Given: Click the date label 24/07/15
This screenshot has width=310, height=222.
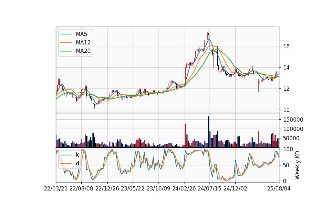Looking at the screenshot, I should (x=210, y=189).
